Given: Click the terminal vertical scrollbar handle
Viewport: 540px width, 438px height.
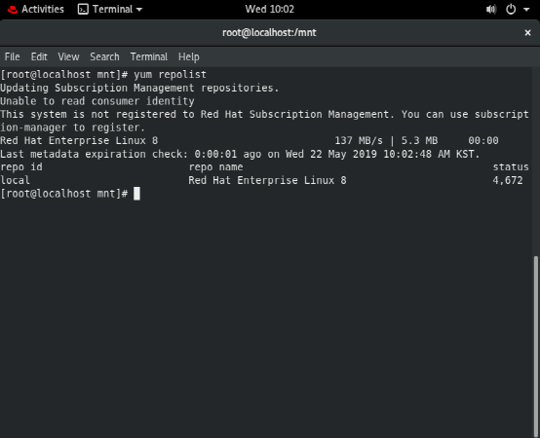Looking at the screenshot, I should (535, 347).
